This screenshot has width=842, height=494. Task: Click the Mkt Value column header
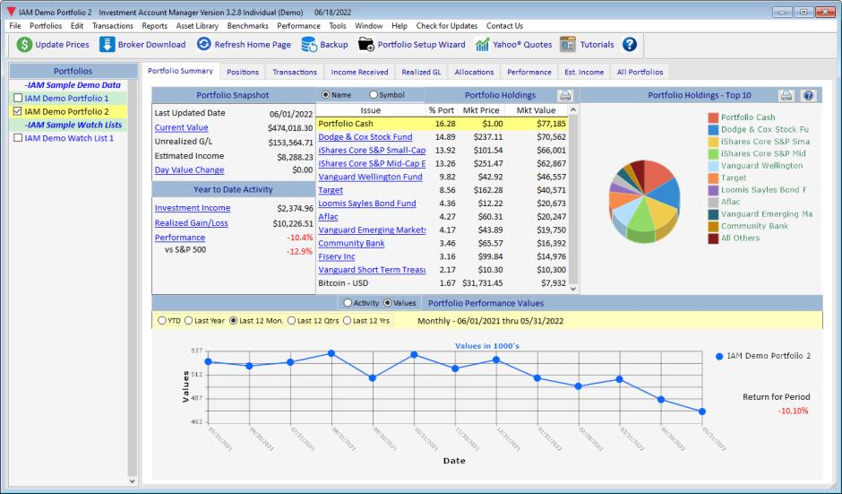tap(536, 110)
